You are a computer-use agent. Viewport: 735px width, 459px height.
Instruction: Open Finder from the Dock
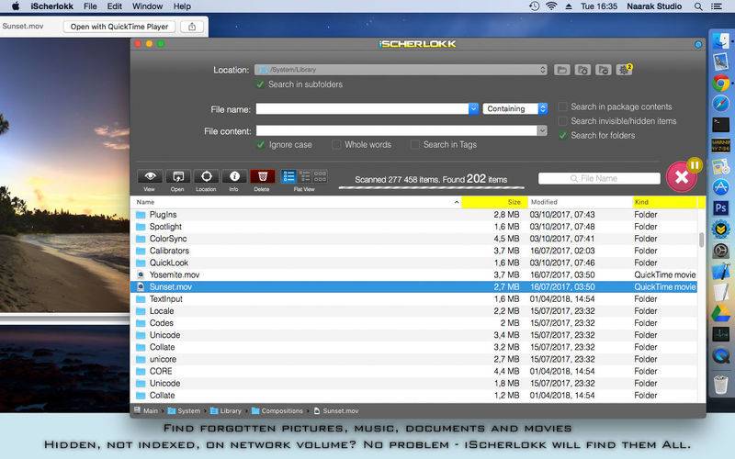click(721, 41)
